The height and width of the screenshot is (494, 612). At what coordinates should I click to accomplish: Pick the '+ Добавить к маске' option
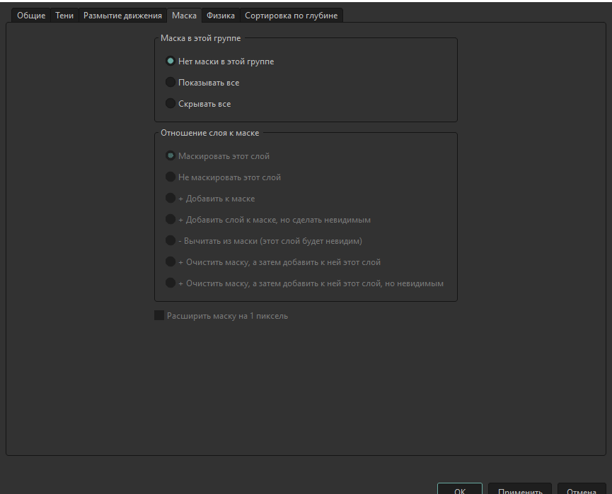coord(210,199)
